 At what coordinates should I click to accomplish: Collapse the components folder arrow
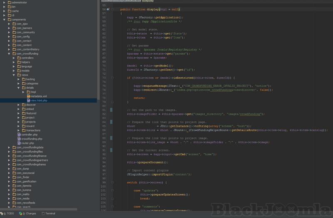pyautogui.click(x=5, y=20)
